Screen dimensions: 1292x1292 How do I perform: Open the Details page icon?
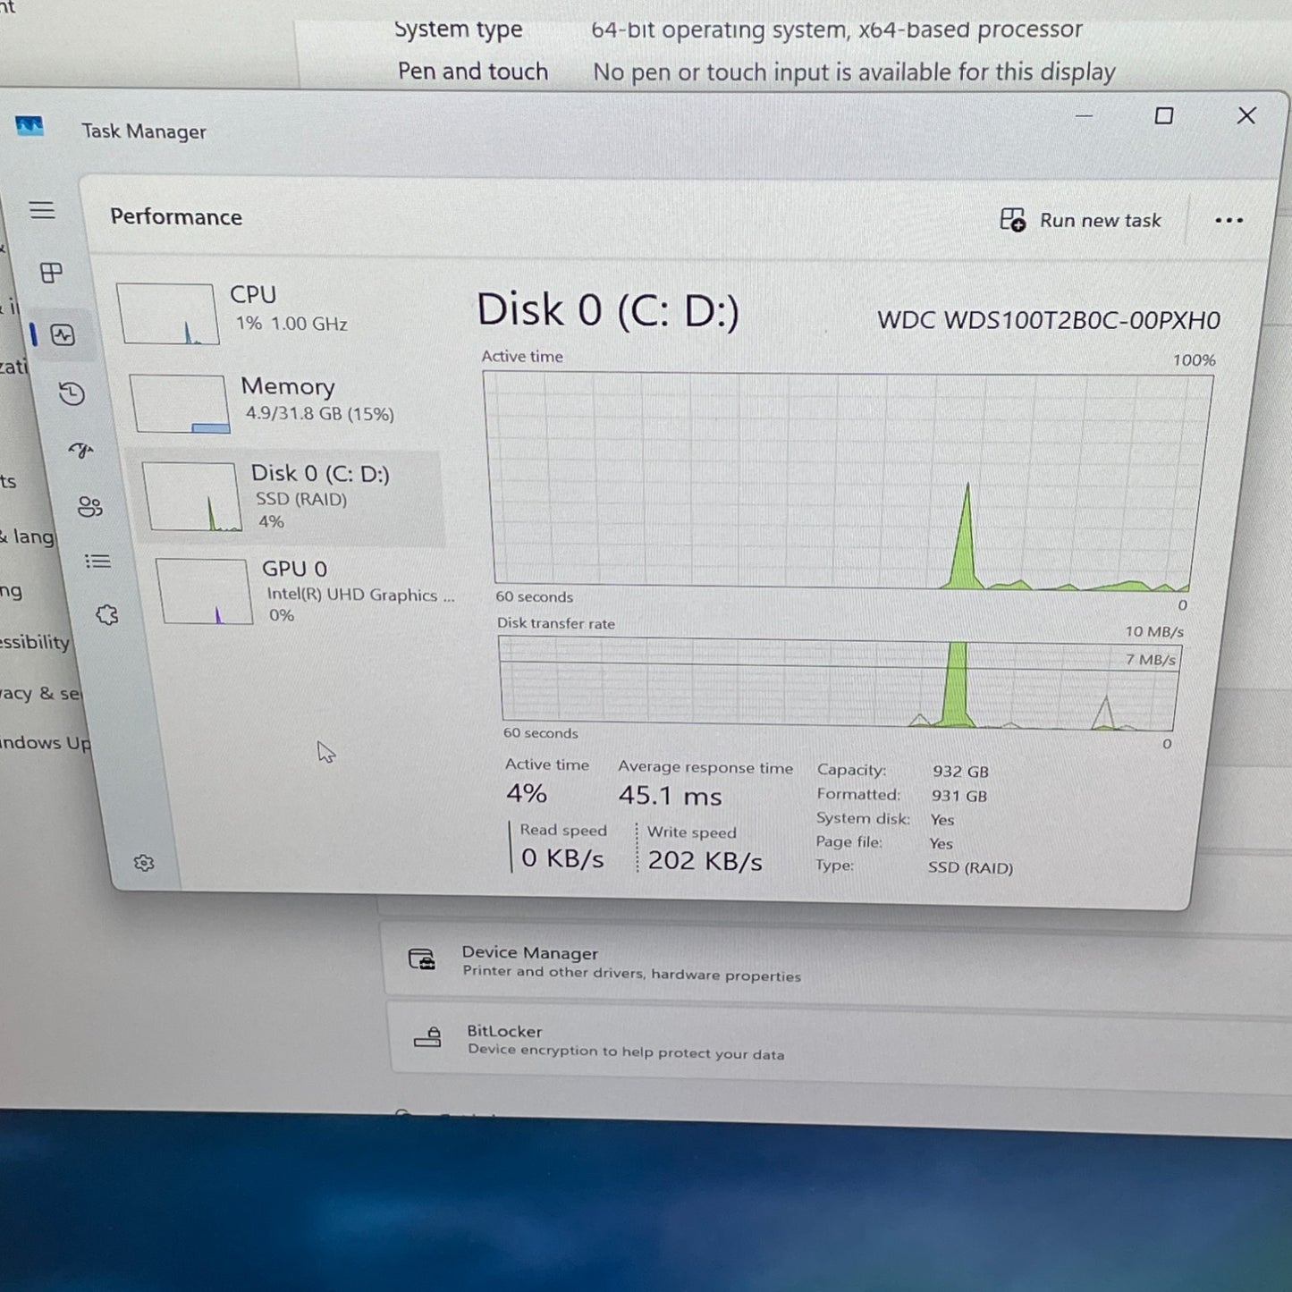tap(97, 562)
